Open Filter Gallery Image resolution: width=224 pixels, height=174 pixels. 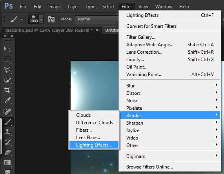point(170,37)
